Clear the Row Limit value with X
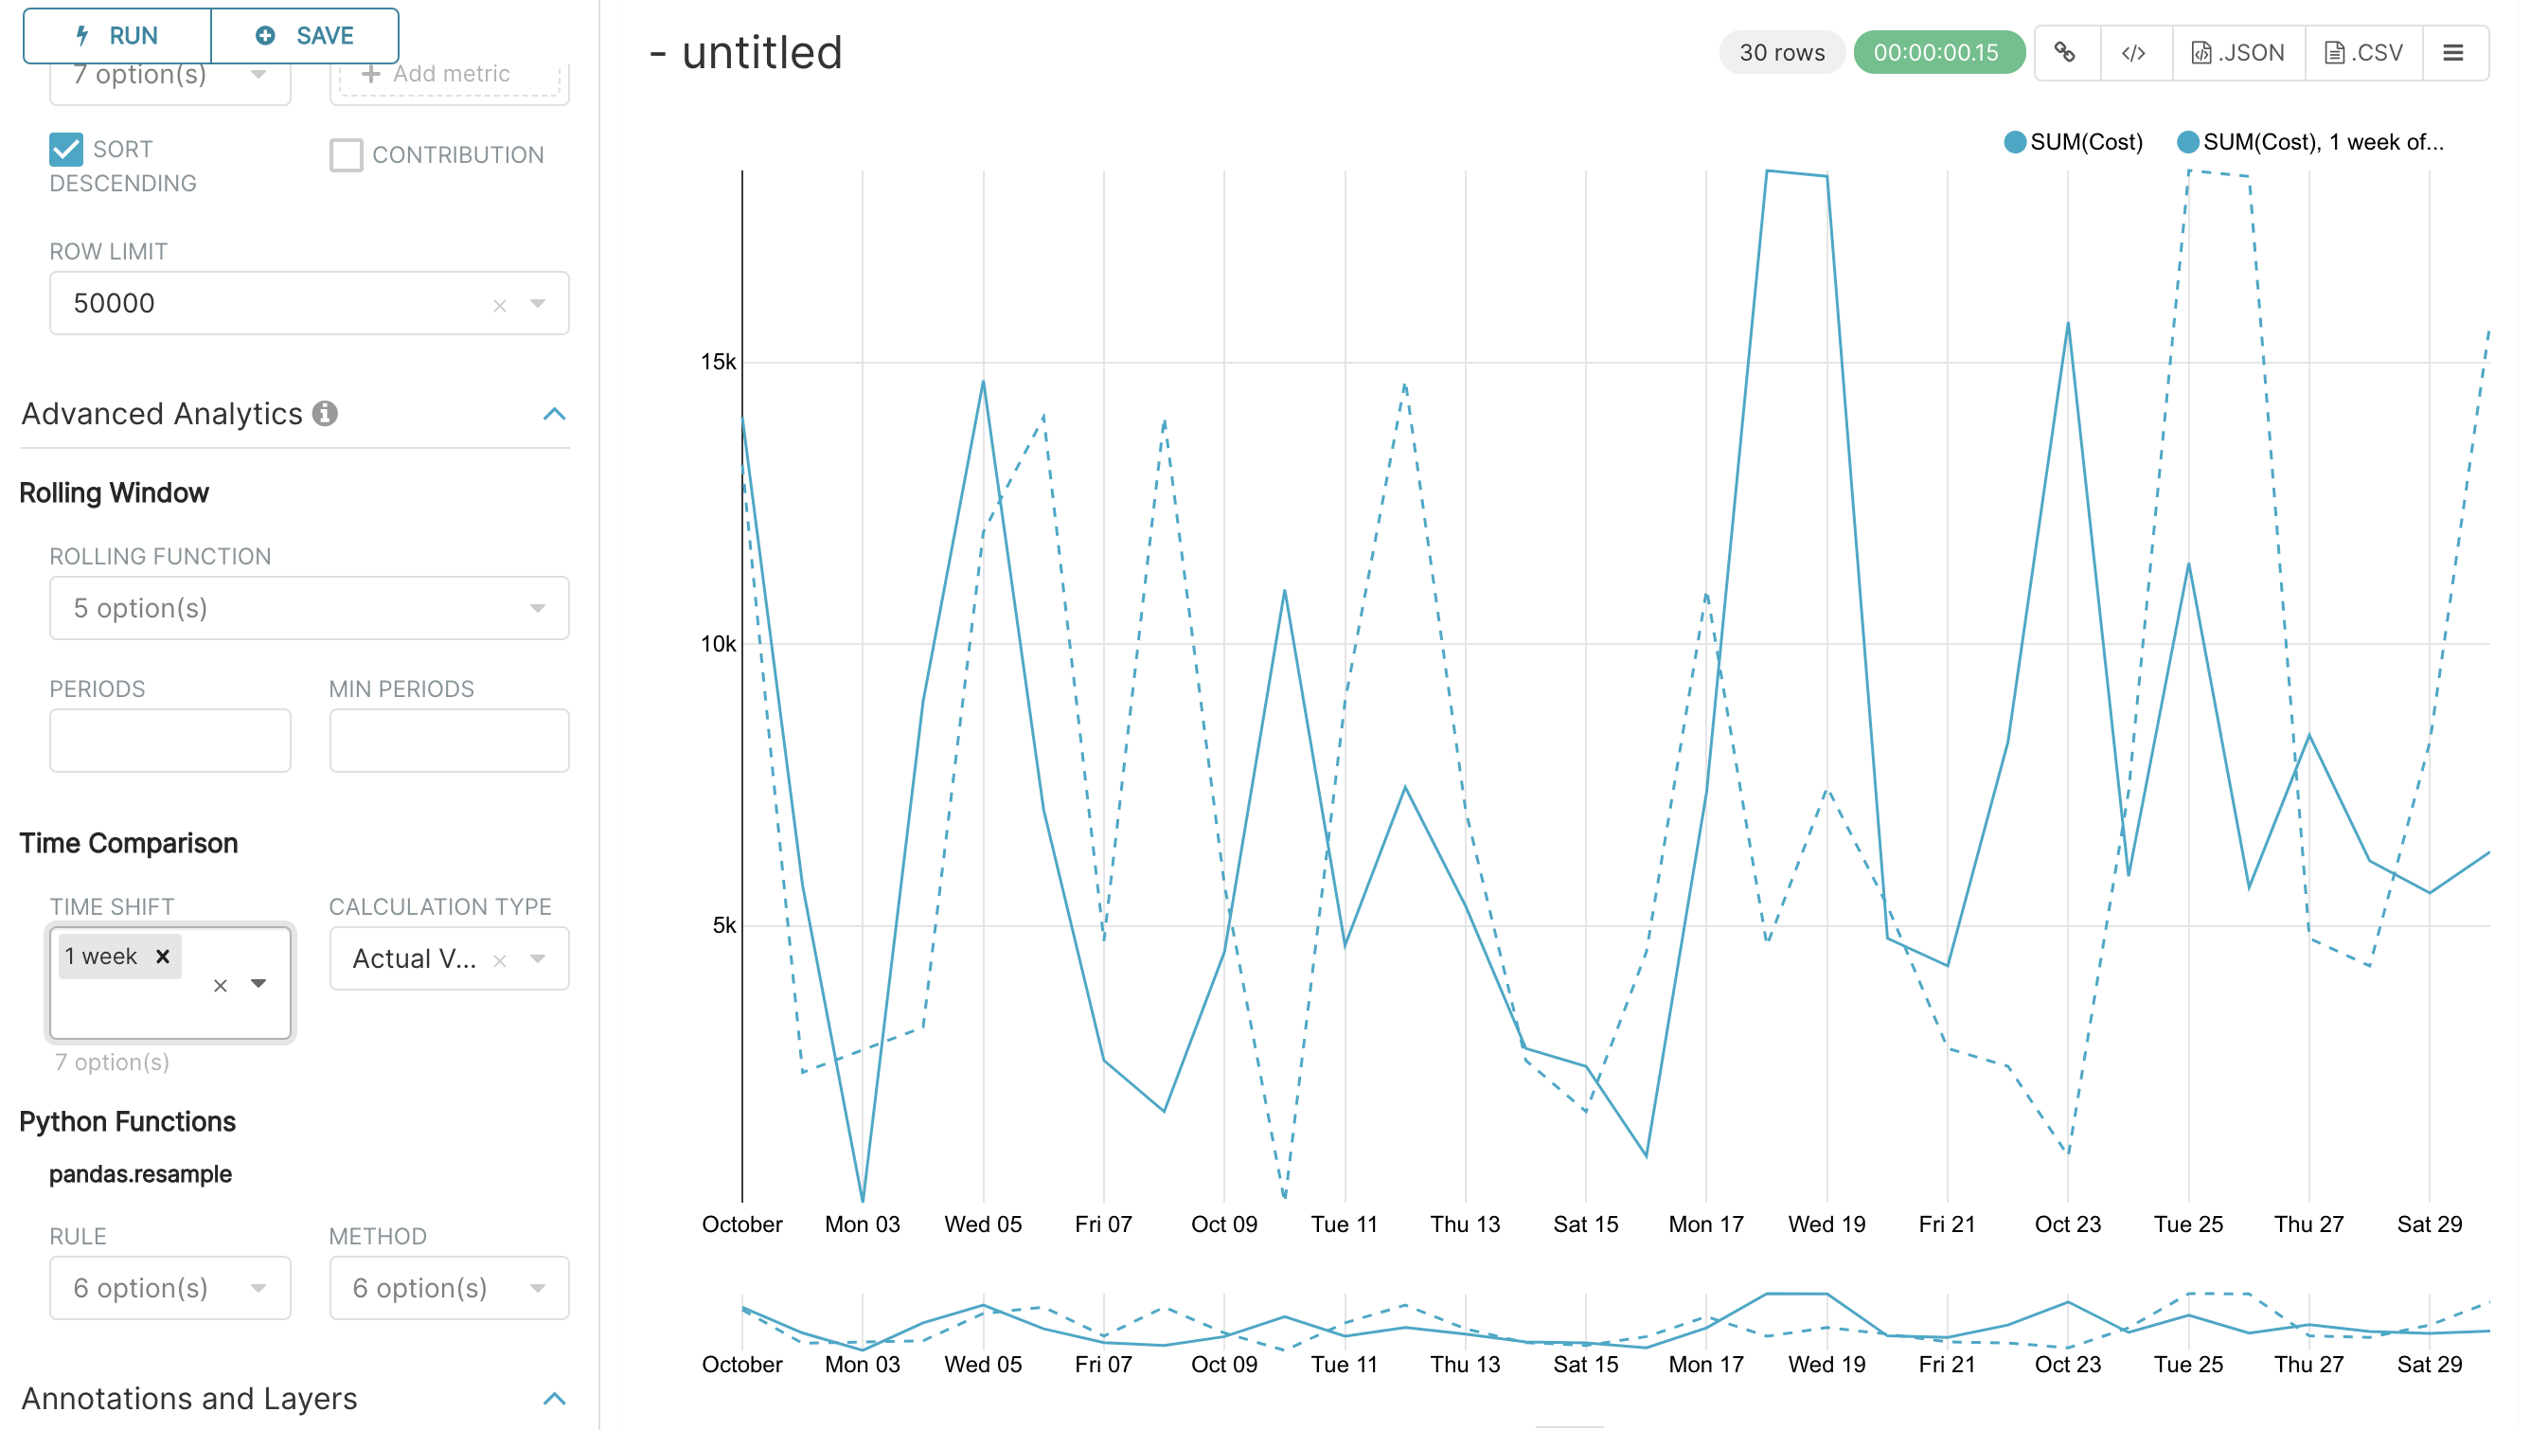This screenshot has height=1430, width=2530. click(x=499, y=306)
